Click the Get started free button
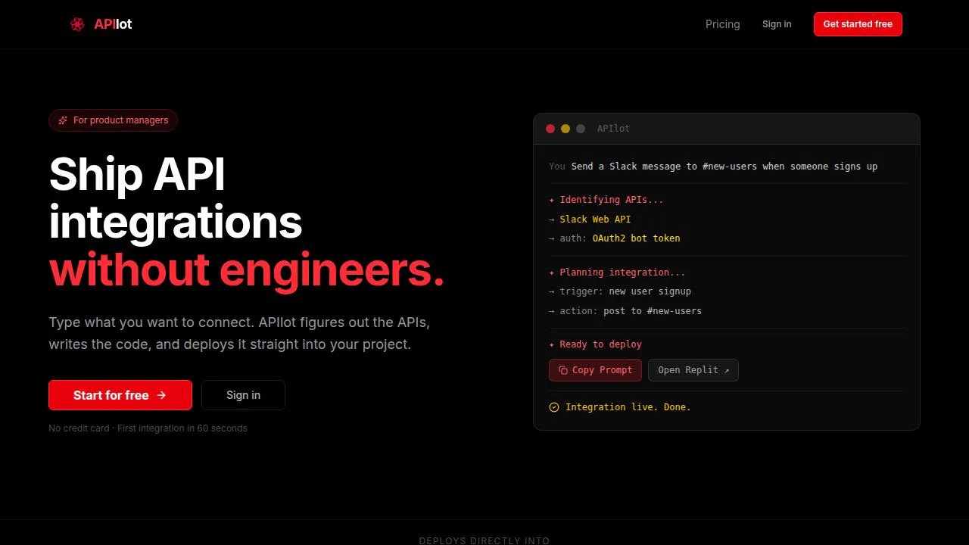The height and width of the screenshot is (545, 969). [x=858, y=24]
